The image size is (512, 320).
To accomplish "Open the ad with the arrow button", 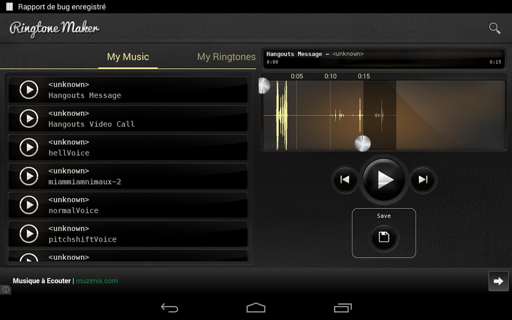I will (x=498, y=281).
